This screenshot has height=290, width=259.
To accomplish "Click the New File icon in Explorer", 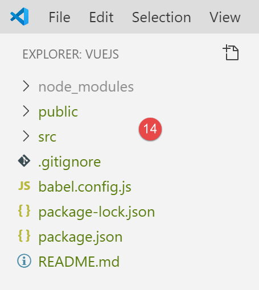I will [x=231, y=52].
